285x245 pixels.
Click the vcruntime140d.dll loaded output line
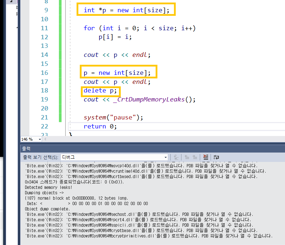coord(146,171)
